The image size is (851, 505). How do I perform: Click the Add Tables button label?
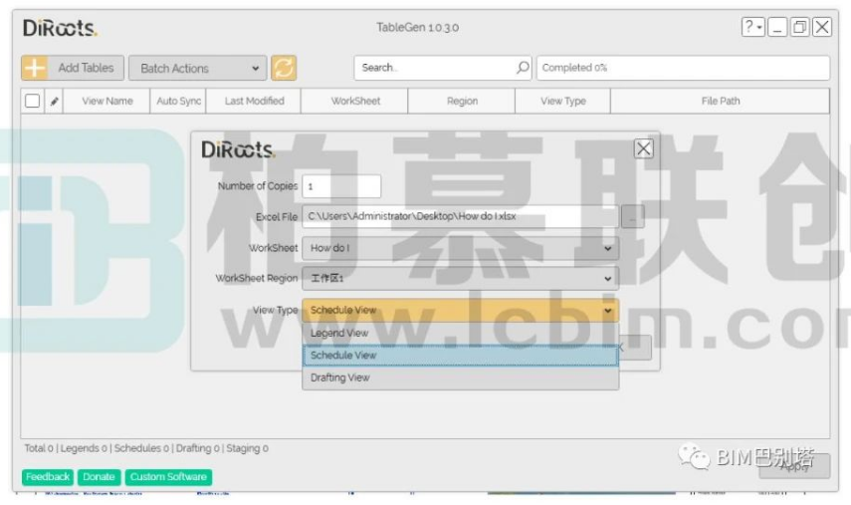click(x=86, y=68)
